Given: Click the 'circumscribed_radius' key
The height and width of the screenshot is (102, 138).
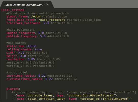Looking at the screenshot, I should tap(24, 79).
